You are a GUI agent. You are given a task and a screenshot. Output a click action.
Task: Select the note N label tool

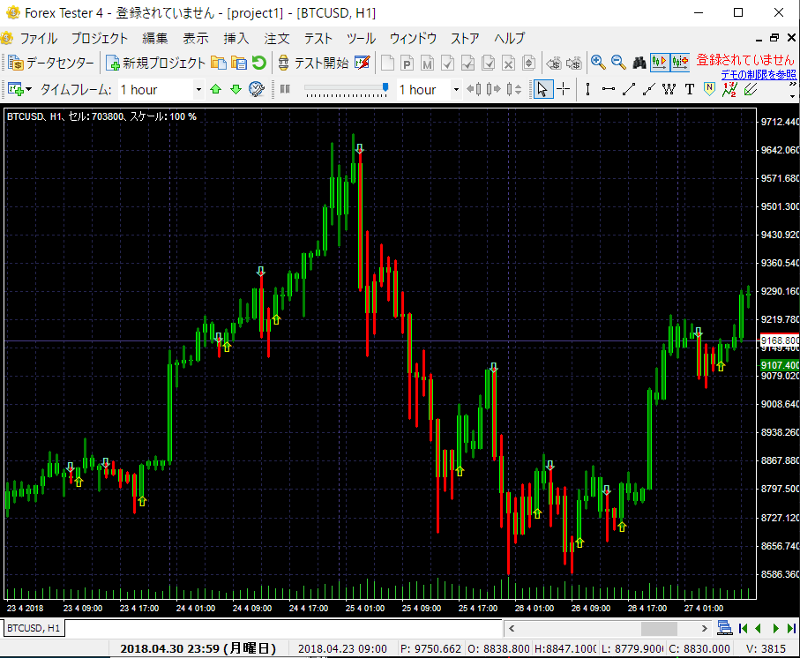coord(709,89)
